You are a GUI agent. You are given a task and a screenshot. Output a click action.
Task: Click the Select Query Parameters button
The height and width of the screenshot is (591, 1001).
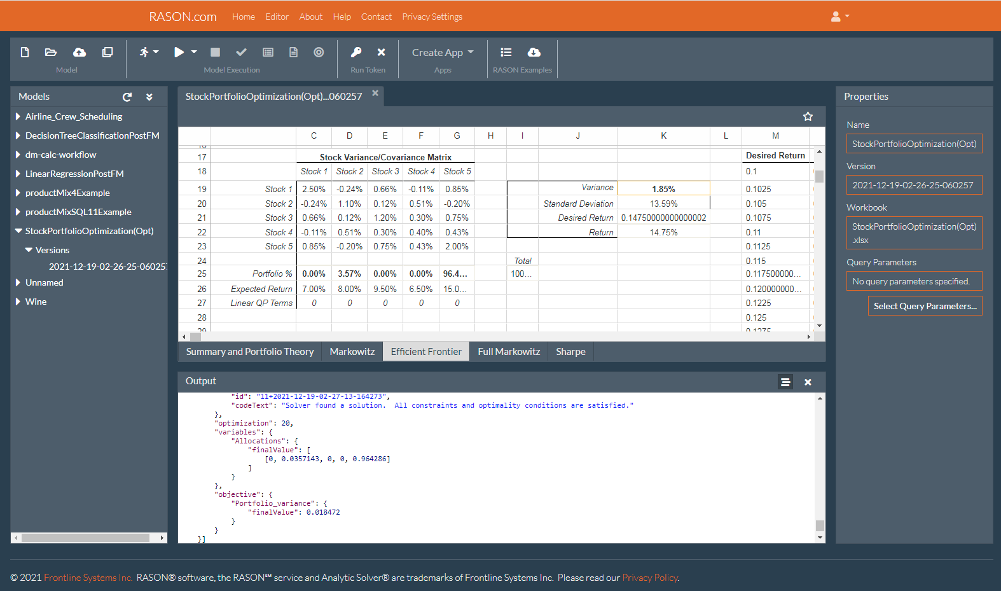point(925,306)
